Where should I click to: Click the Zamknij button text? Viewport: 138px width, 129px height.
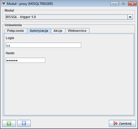point(125,124)
